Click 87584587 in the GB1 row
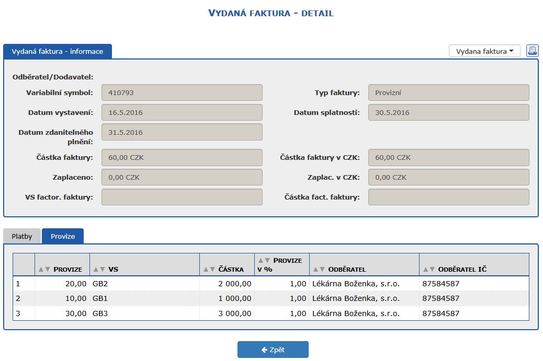The image size is (543, 361). click(x=441, y=298)
